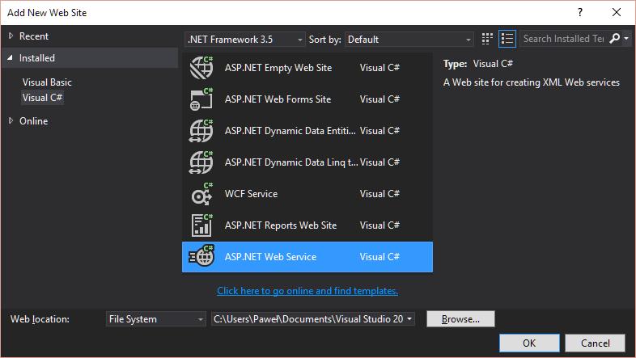Click Visual C# language in WCF Service row
Image resolution: width=636 pixels, height=358 pixels.
(379, 194)
